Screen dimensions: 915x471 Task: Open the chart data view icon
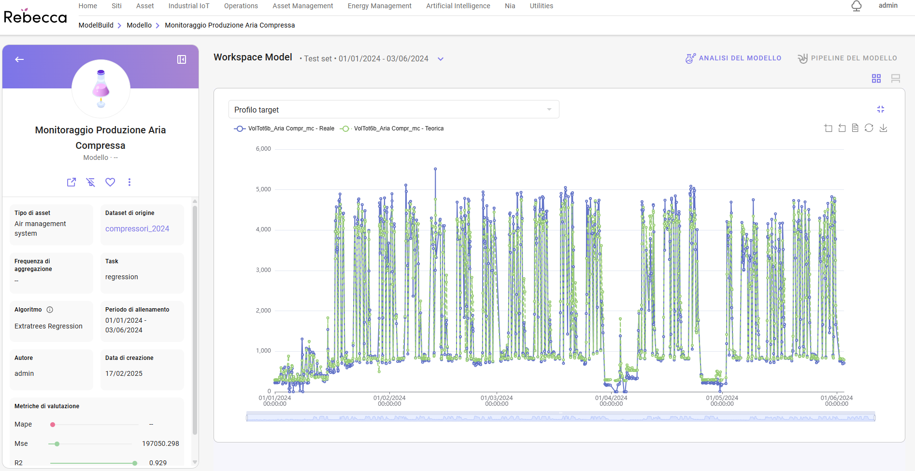click(x=855, y=128)
